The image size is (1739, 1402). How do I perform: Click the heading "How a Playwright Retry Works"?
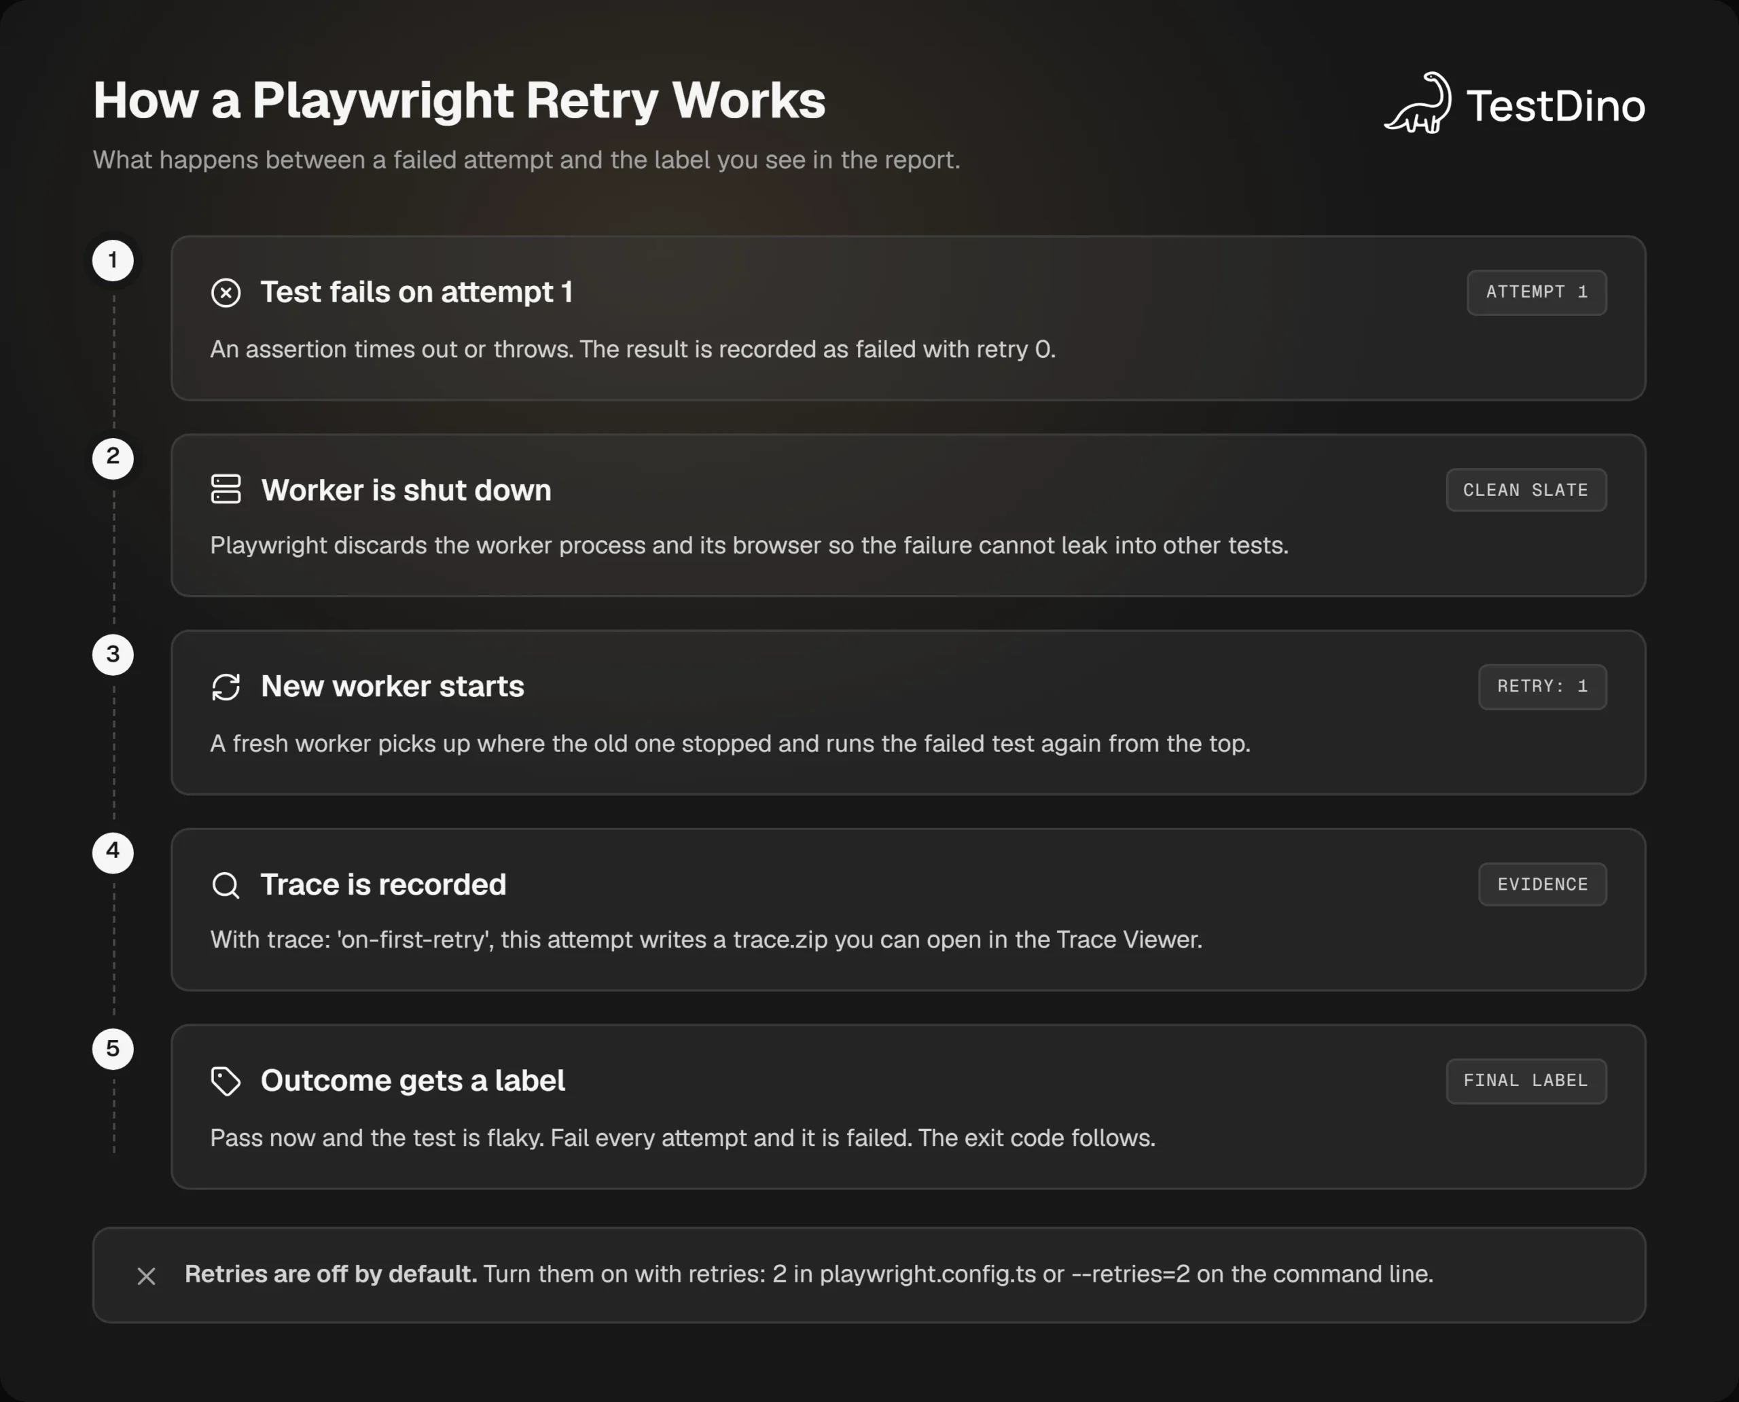(x=459, y=101)
